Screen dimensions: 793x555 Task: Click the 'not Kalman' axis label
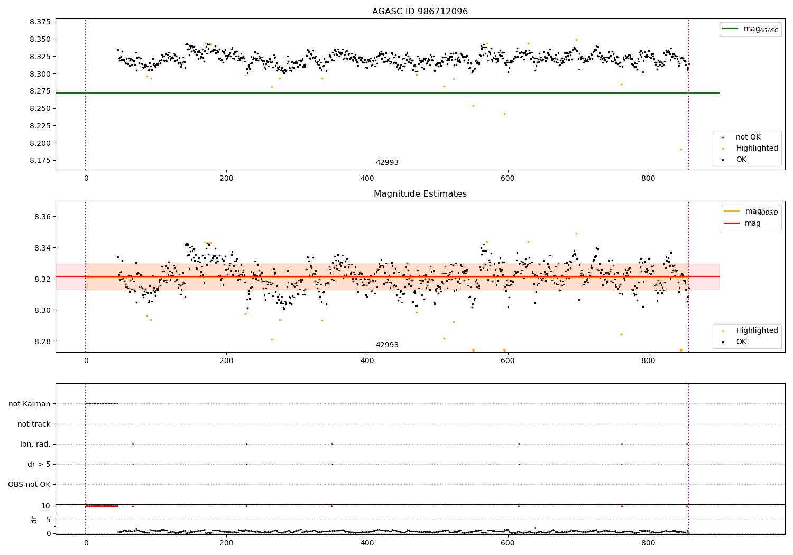click(30, 404)
